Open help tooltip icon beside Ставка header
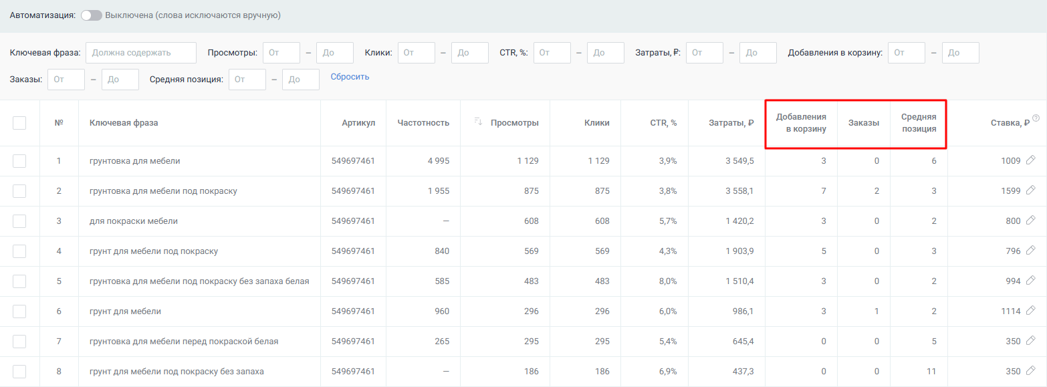Image resolution: width=1047 pixels, height=387 pixels. pos(1036,118)
